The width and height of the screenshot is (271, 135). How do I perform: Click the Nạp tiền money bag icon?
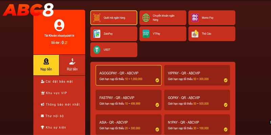point(46,61)
